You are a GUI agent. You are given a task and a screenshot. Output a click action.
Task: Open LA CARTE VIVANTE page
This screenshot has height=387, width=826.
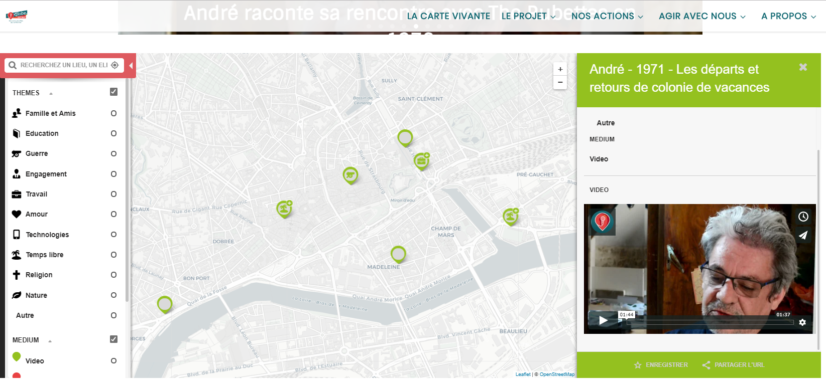click(448, 16)
